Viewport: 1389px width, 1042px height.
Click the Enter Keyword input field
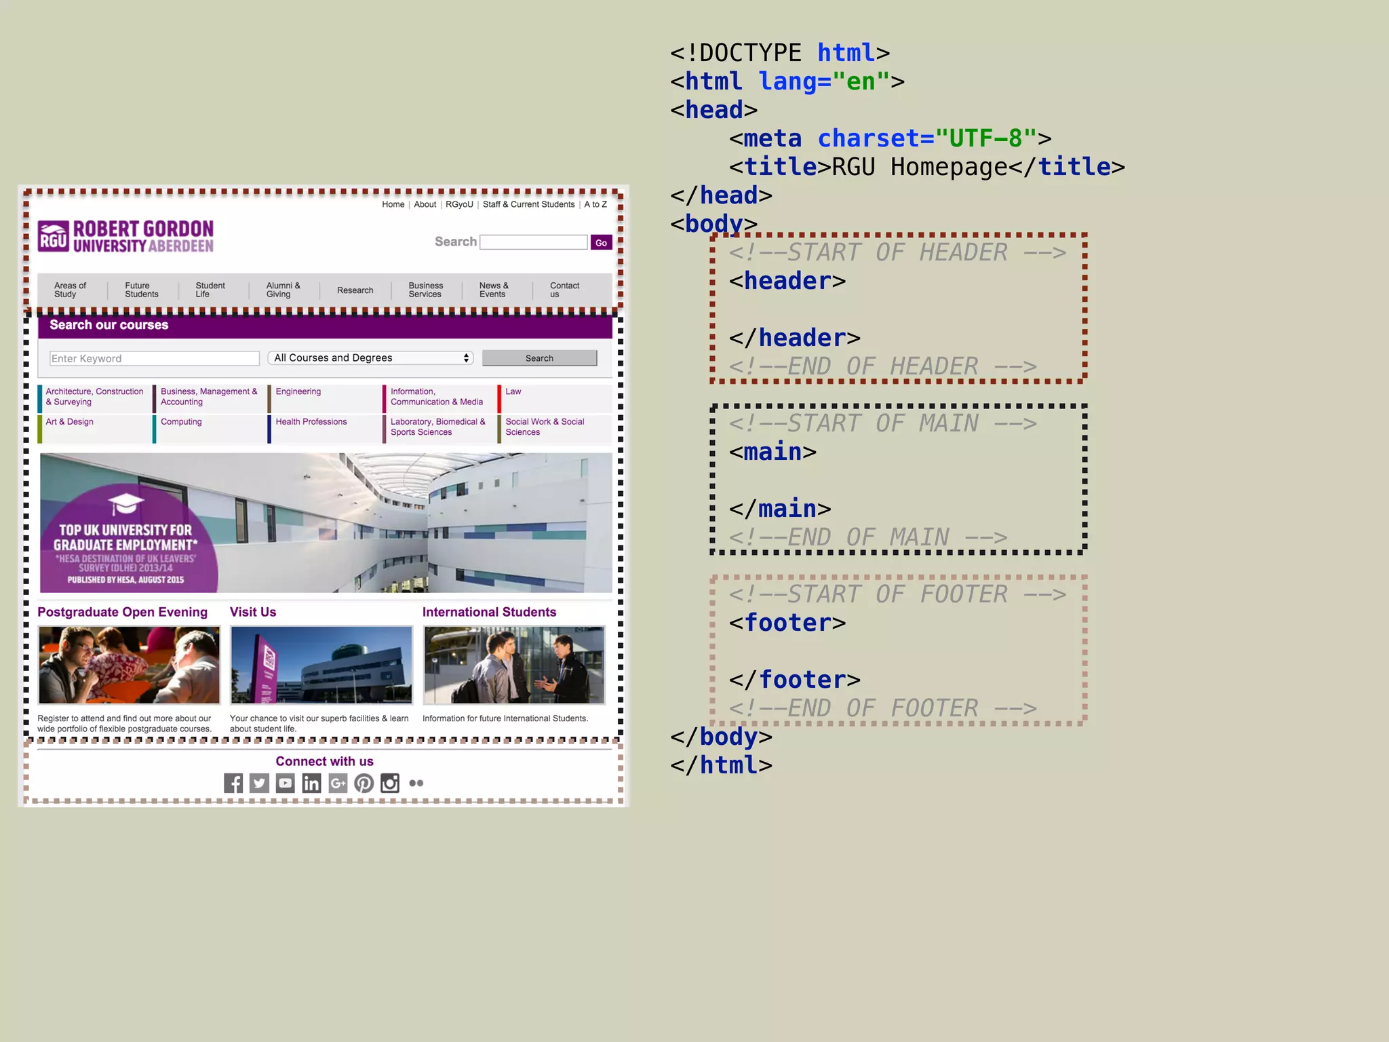point(155,358)
